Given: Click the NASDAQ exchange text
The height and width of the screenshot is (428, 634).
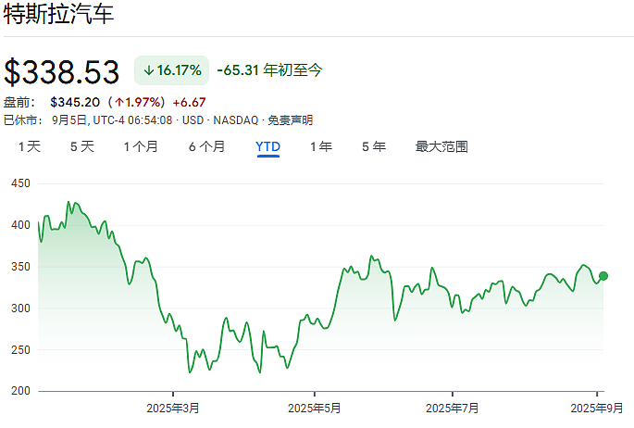Looking at the screenshot, I should click(x=236, y=120).
